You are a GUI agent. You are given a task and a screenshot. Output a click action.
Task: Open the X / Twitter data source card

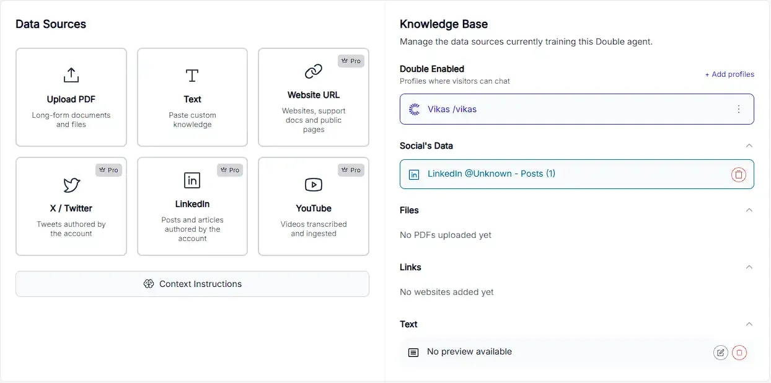click(71, 206)
